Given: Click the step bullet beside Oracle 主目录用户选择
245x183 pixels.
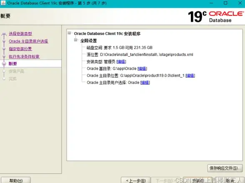Looking at the screenshot, I should (x=4, y=41).
